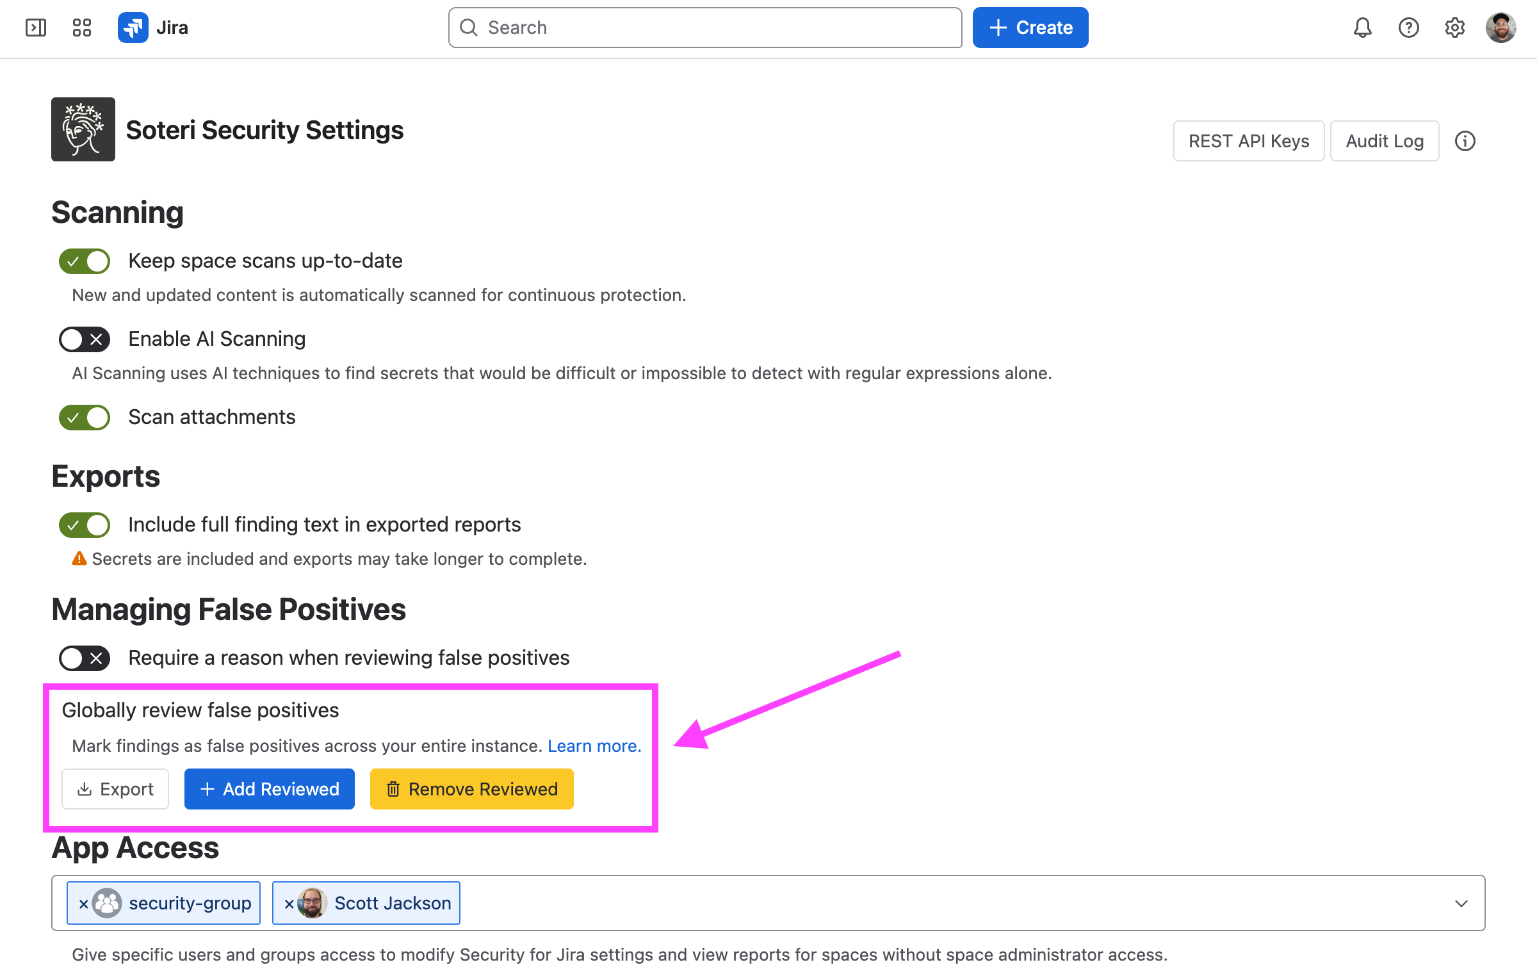Open the user profile avatar

point(1500,28)
